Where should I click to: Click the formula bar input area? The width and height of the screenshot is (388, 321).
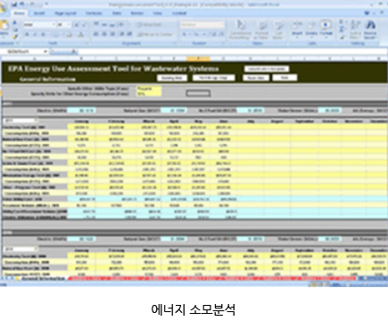(232, 52)
